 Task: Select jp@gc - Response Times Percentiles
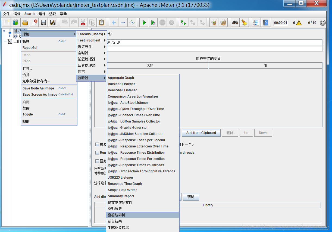[x=143, y=159]
